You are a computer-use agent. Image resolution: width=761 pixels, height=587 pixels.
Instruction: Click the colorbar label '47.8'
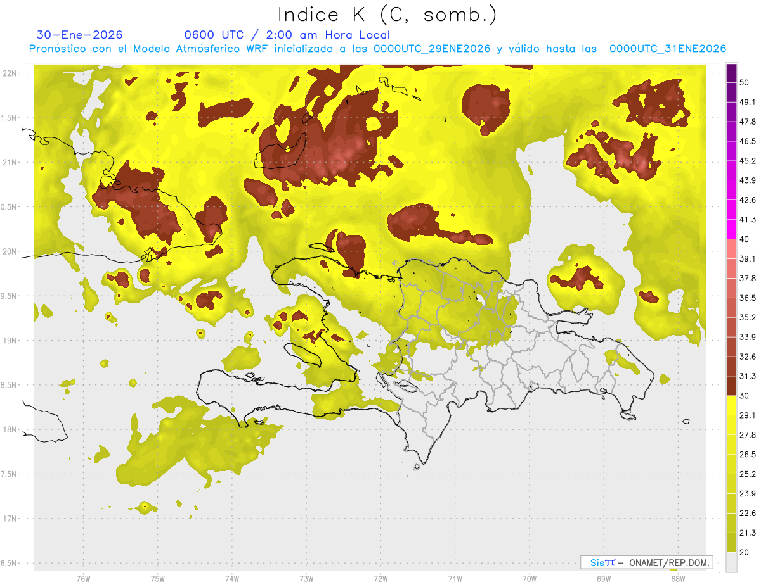(748, 122)
